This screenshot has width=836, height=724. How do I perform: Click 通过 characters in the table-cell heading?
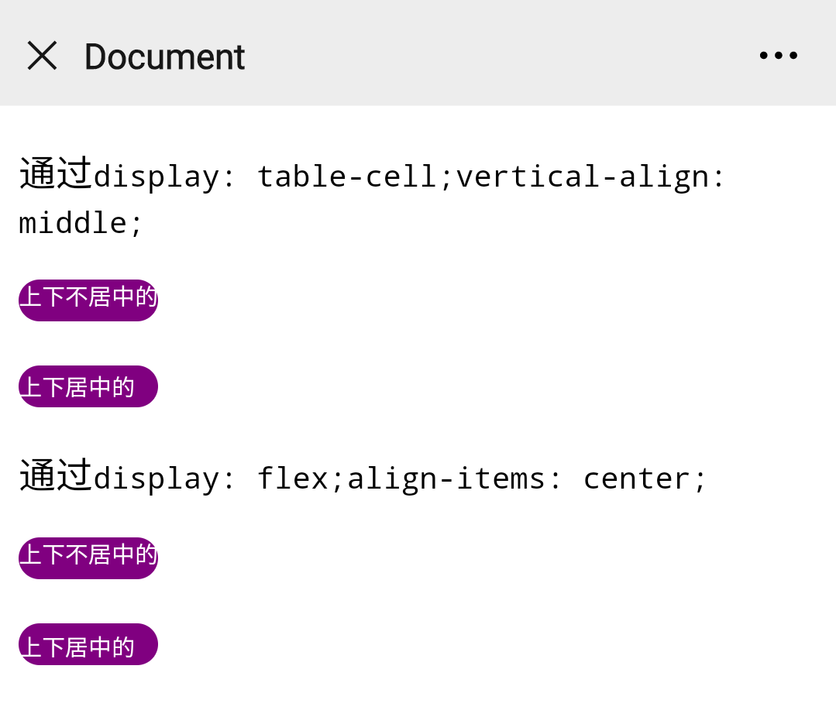(x=56, y=173)
